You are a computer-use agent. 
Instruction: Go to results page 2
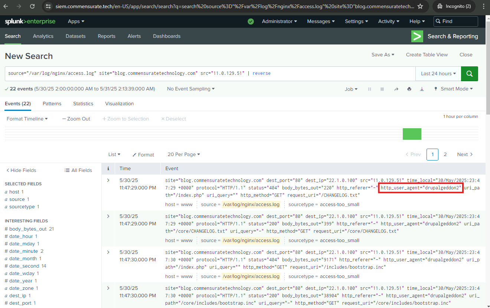445,155
